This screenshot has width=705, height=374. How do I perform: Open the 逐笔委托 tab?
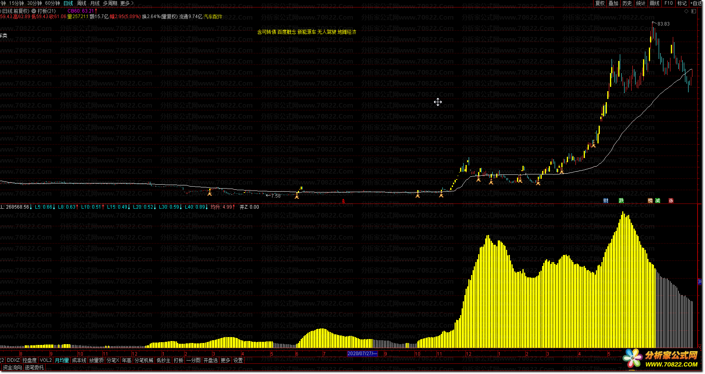35,368
